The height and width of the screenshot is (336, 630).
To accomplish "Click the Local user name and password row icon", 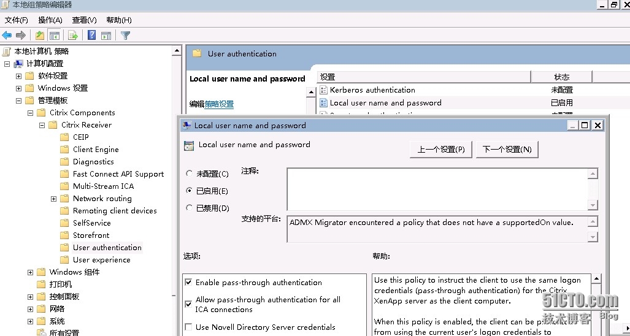I will tap(323, 103).
